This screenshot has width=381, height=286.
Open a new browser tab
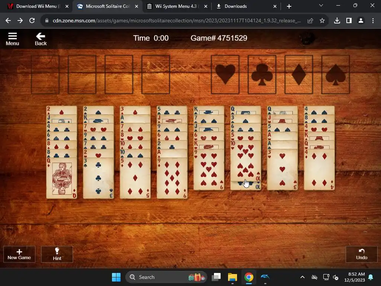[x=289, y=6]
